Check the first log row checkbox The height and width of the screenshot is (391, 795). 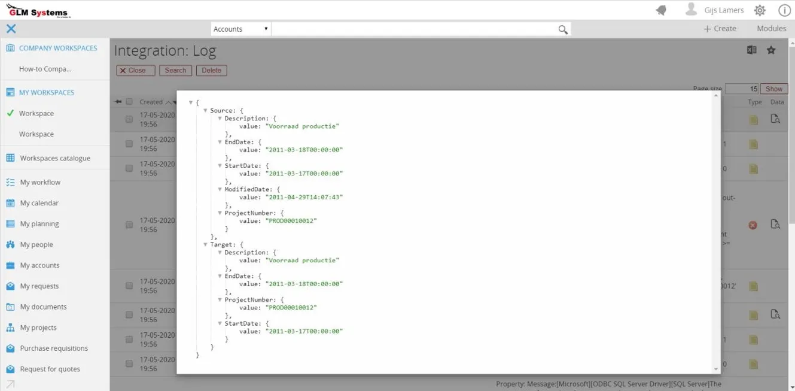tap(129, 119)
